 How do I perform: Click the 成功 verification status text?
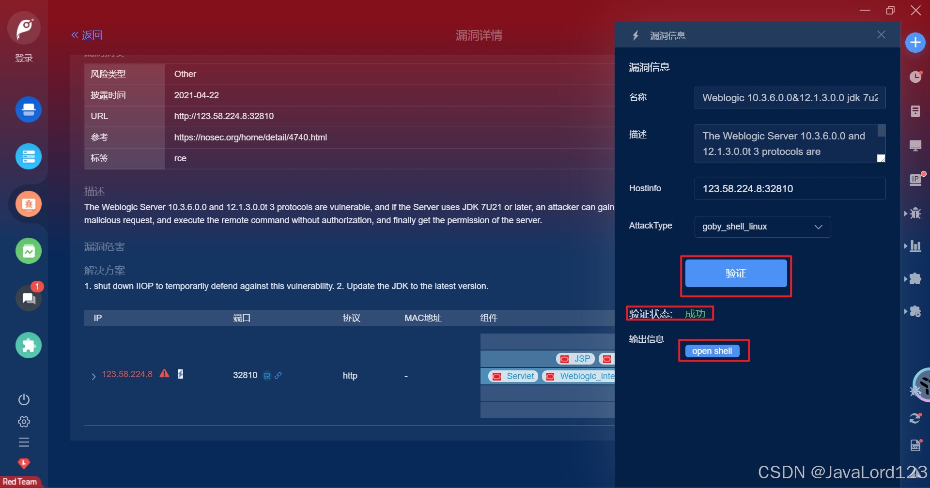click(695, 314)
